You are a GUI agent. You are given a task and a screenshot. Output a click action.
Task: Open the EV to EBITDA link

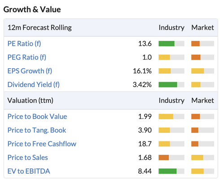29,171
